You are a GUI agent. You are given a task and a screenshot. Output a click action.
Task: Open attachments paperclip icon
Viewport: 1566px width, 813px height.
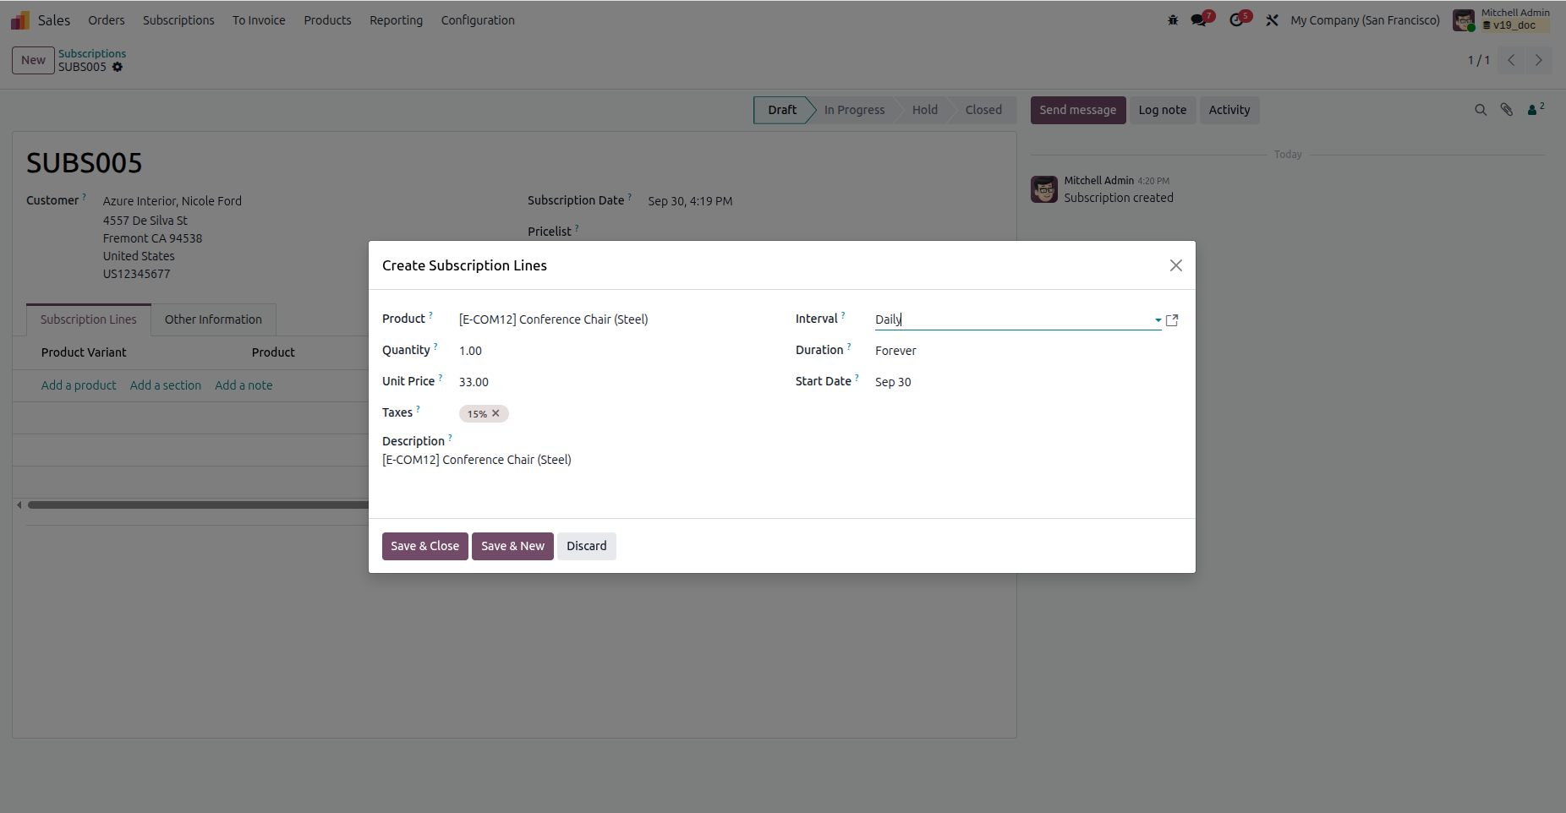point(1507,110)
